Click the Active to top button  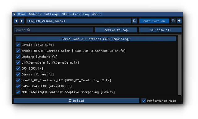click(x=116, y=30)
